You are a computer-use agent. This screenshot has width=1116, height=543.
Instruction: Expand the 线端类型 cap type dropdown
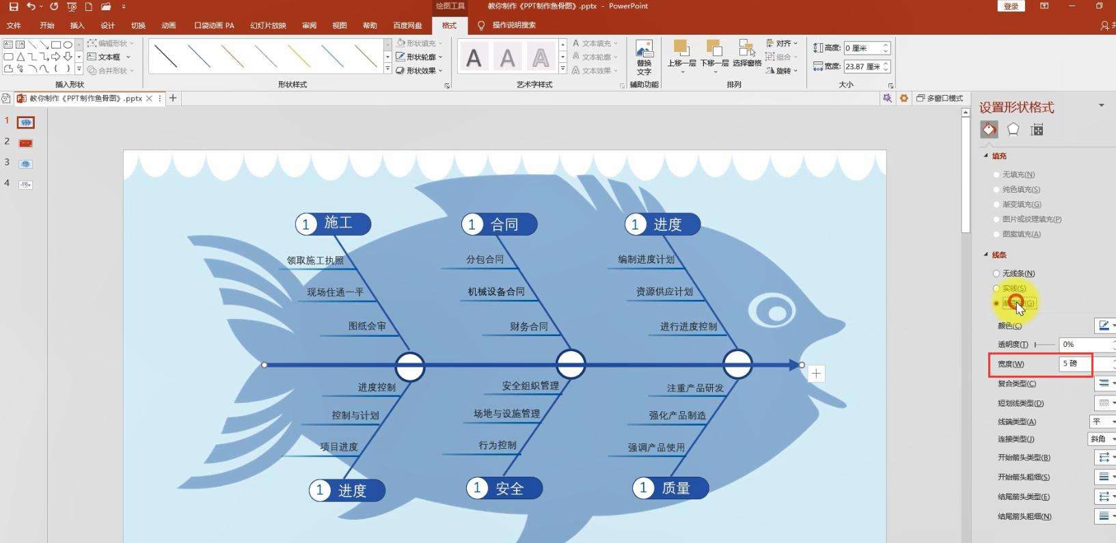click(1102, 421)
